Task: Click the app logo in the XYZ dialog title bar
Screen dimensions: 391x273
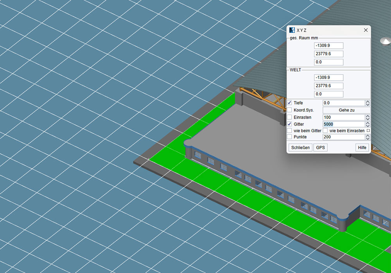Action: click(292, 30)
